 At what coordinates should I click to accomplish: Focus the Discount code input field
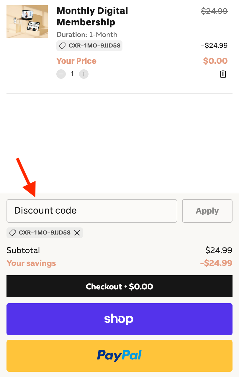pos(92,211)
